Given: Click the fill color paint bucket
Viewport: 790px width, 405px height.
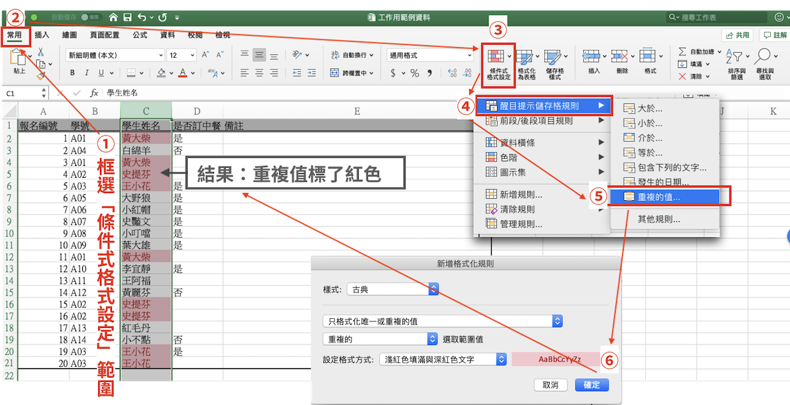Looking at the screenshot, I should [161, 73].
